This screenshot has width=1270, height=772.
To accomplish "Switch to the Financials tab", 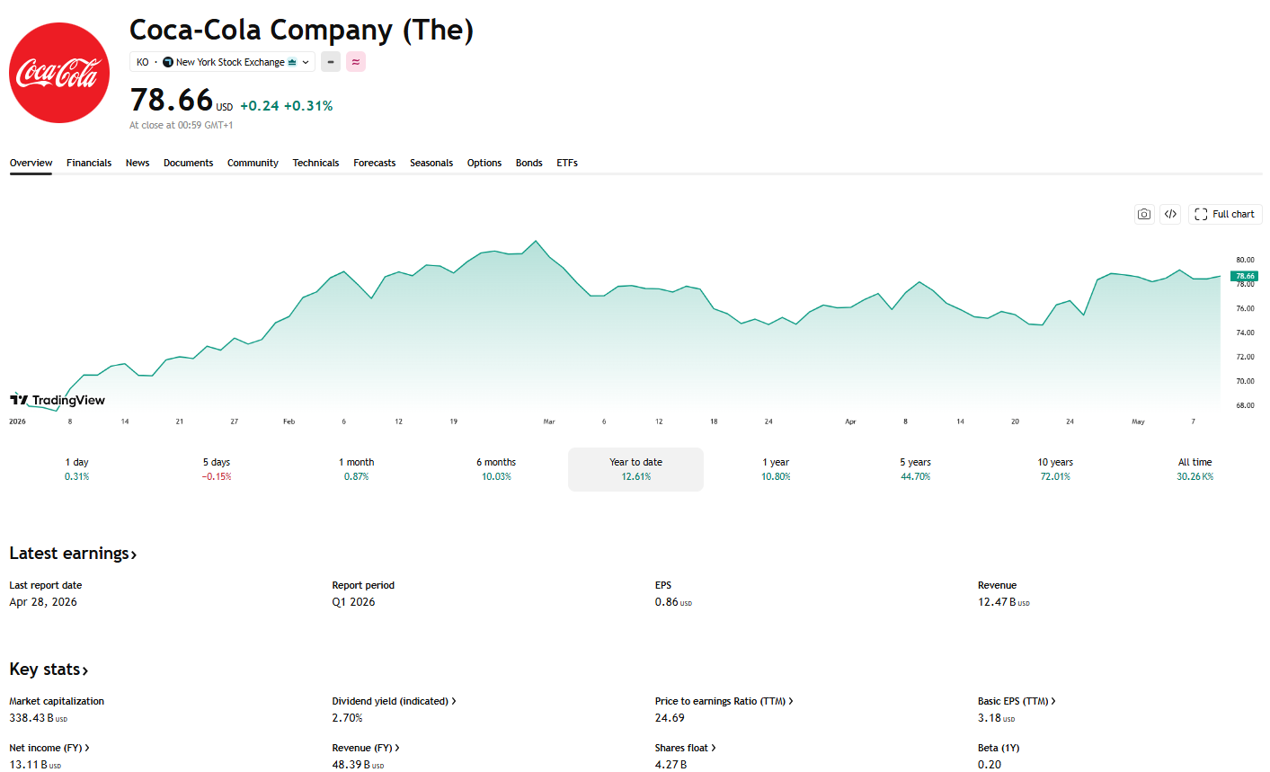I will (89, 163).
